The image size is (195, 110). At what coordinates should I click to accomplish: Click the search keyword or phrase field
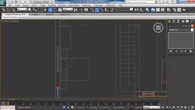click(x=140, y=2)
